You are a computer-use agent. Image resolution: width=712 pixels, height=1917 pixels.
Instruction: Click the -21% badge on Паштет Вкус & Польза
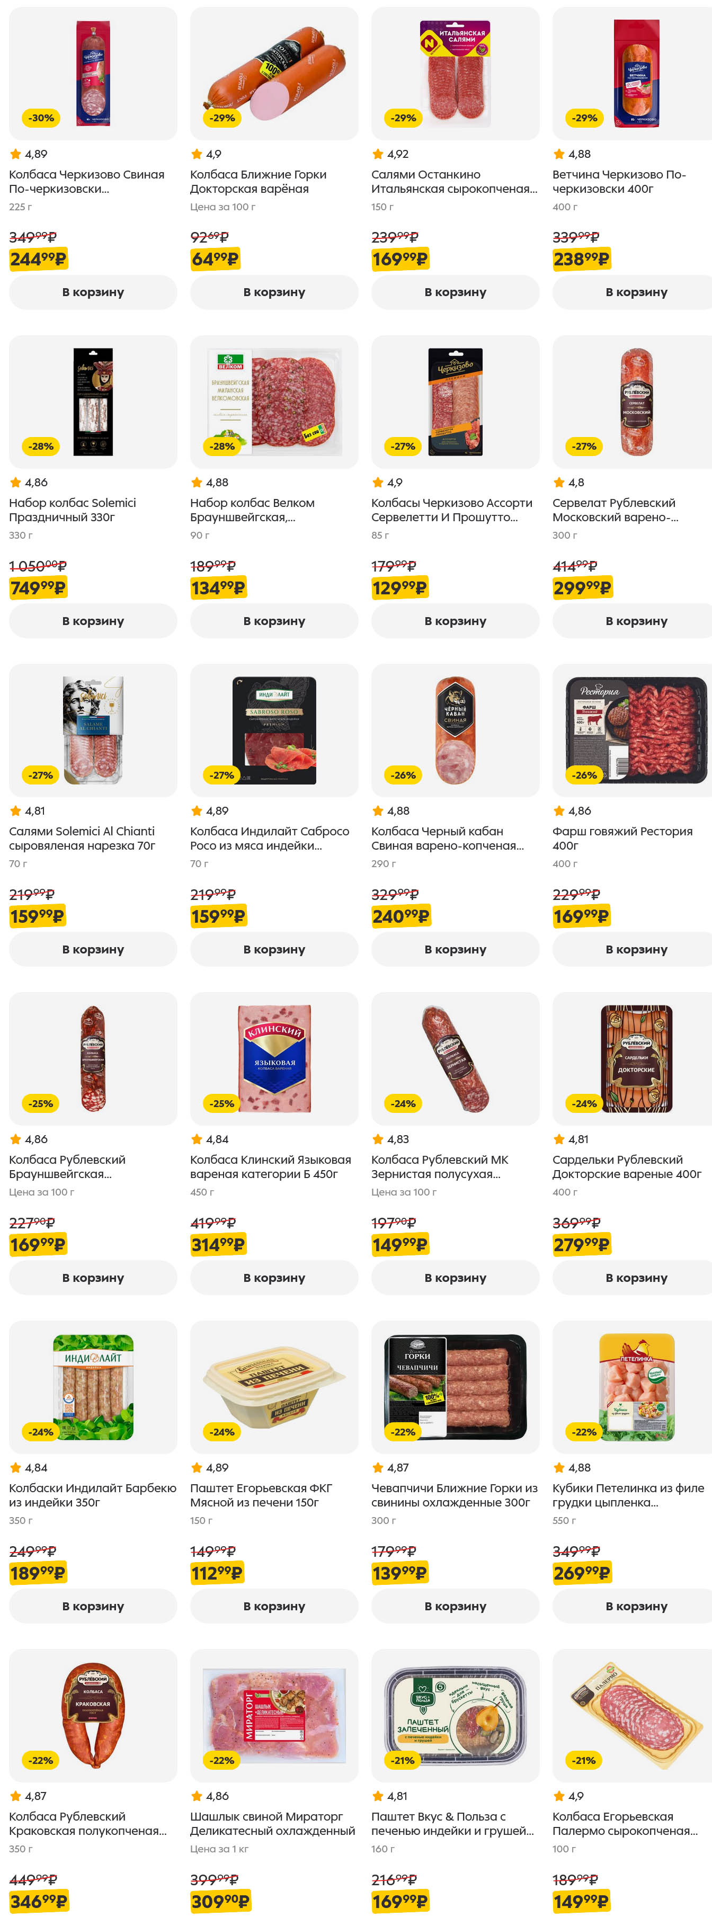(x=403, y=1760)
